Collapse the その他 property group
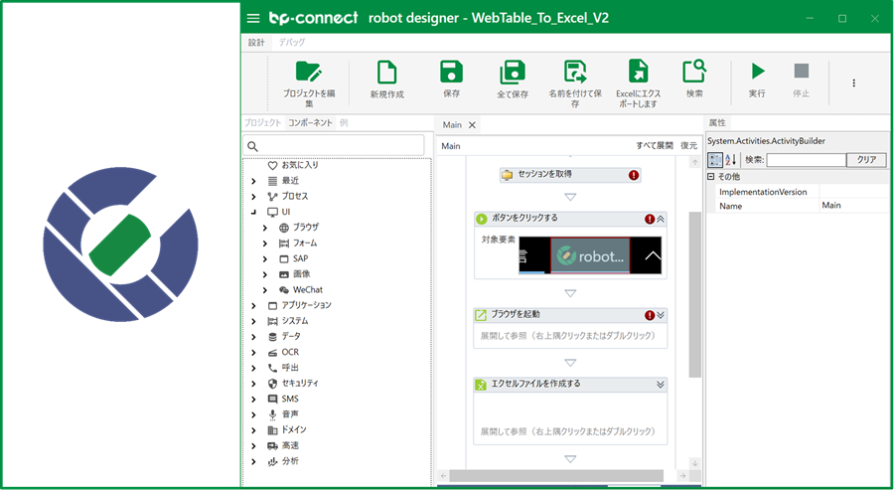Screen dimensions: 894x490 click(x=711, y=176)
